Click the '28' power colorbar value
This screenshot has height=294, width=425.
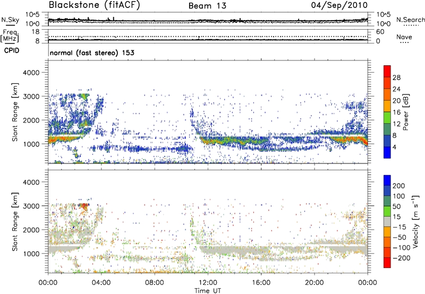(x=396, y=77)
